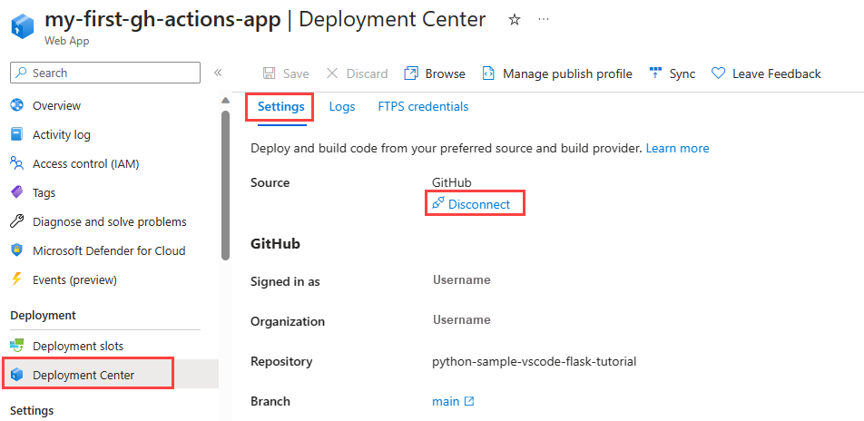This screenshot has height=421, width=864.
Task: Click the magnifier icon in Search box
Action: (x=22, y=73)
